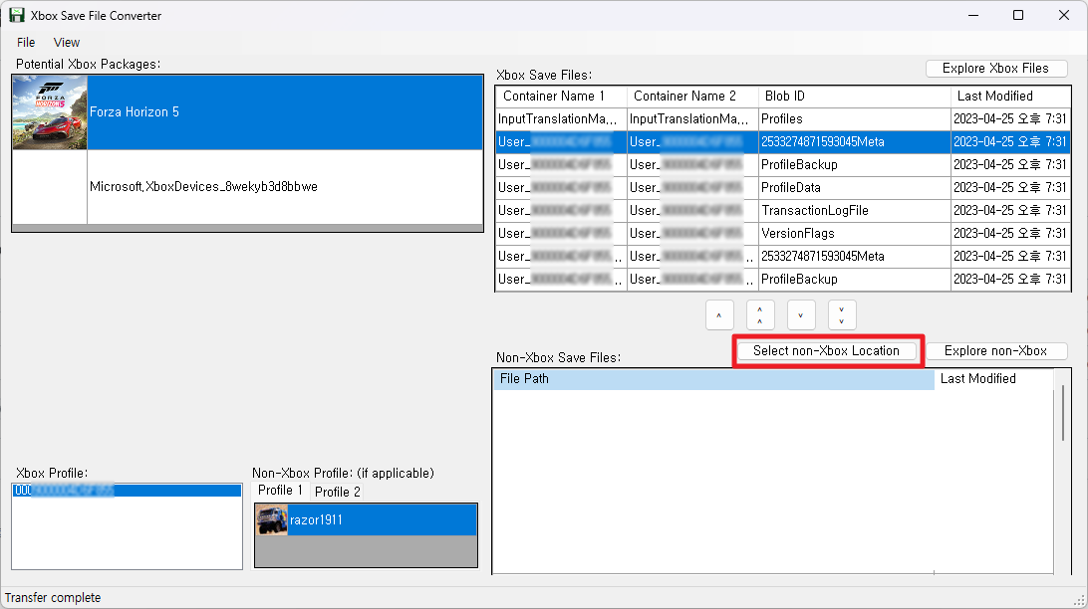
Task: Click the Transfer complete status text
Action: coord(53,598)
